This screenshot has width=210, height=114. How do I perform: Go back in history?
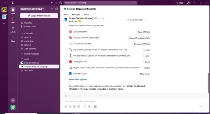52,3
